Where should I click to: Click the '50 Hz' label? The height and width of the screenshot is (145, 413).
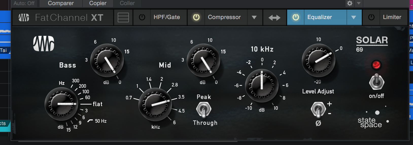101,121
